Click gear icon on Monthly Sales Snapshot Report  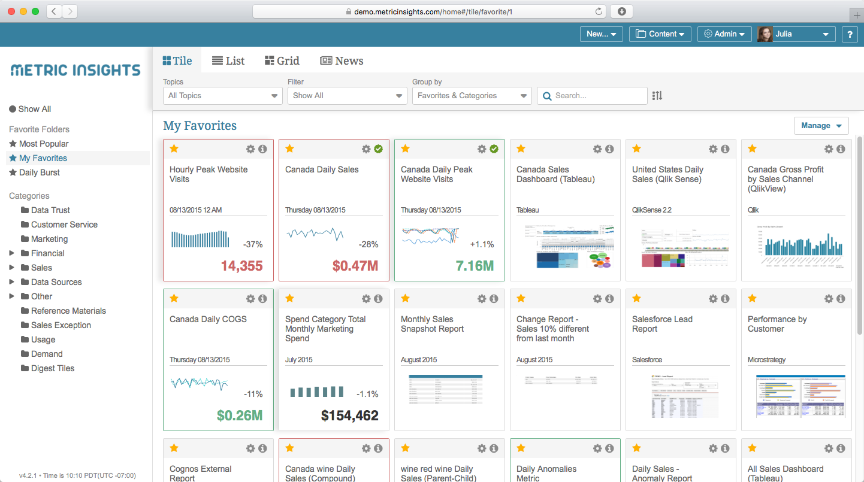tap(482, 299)
